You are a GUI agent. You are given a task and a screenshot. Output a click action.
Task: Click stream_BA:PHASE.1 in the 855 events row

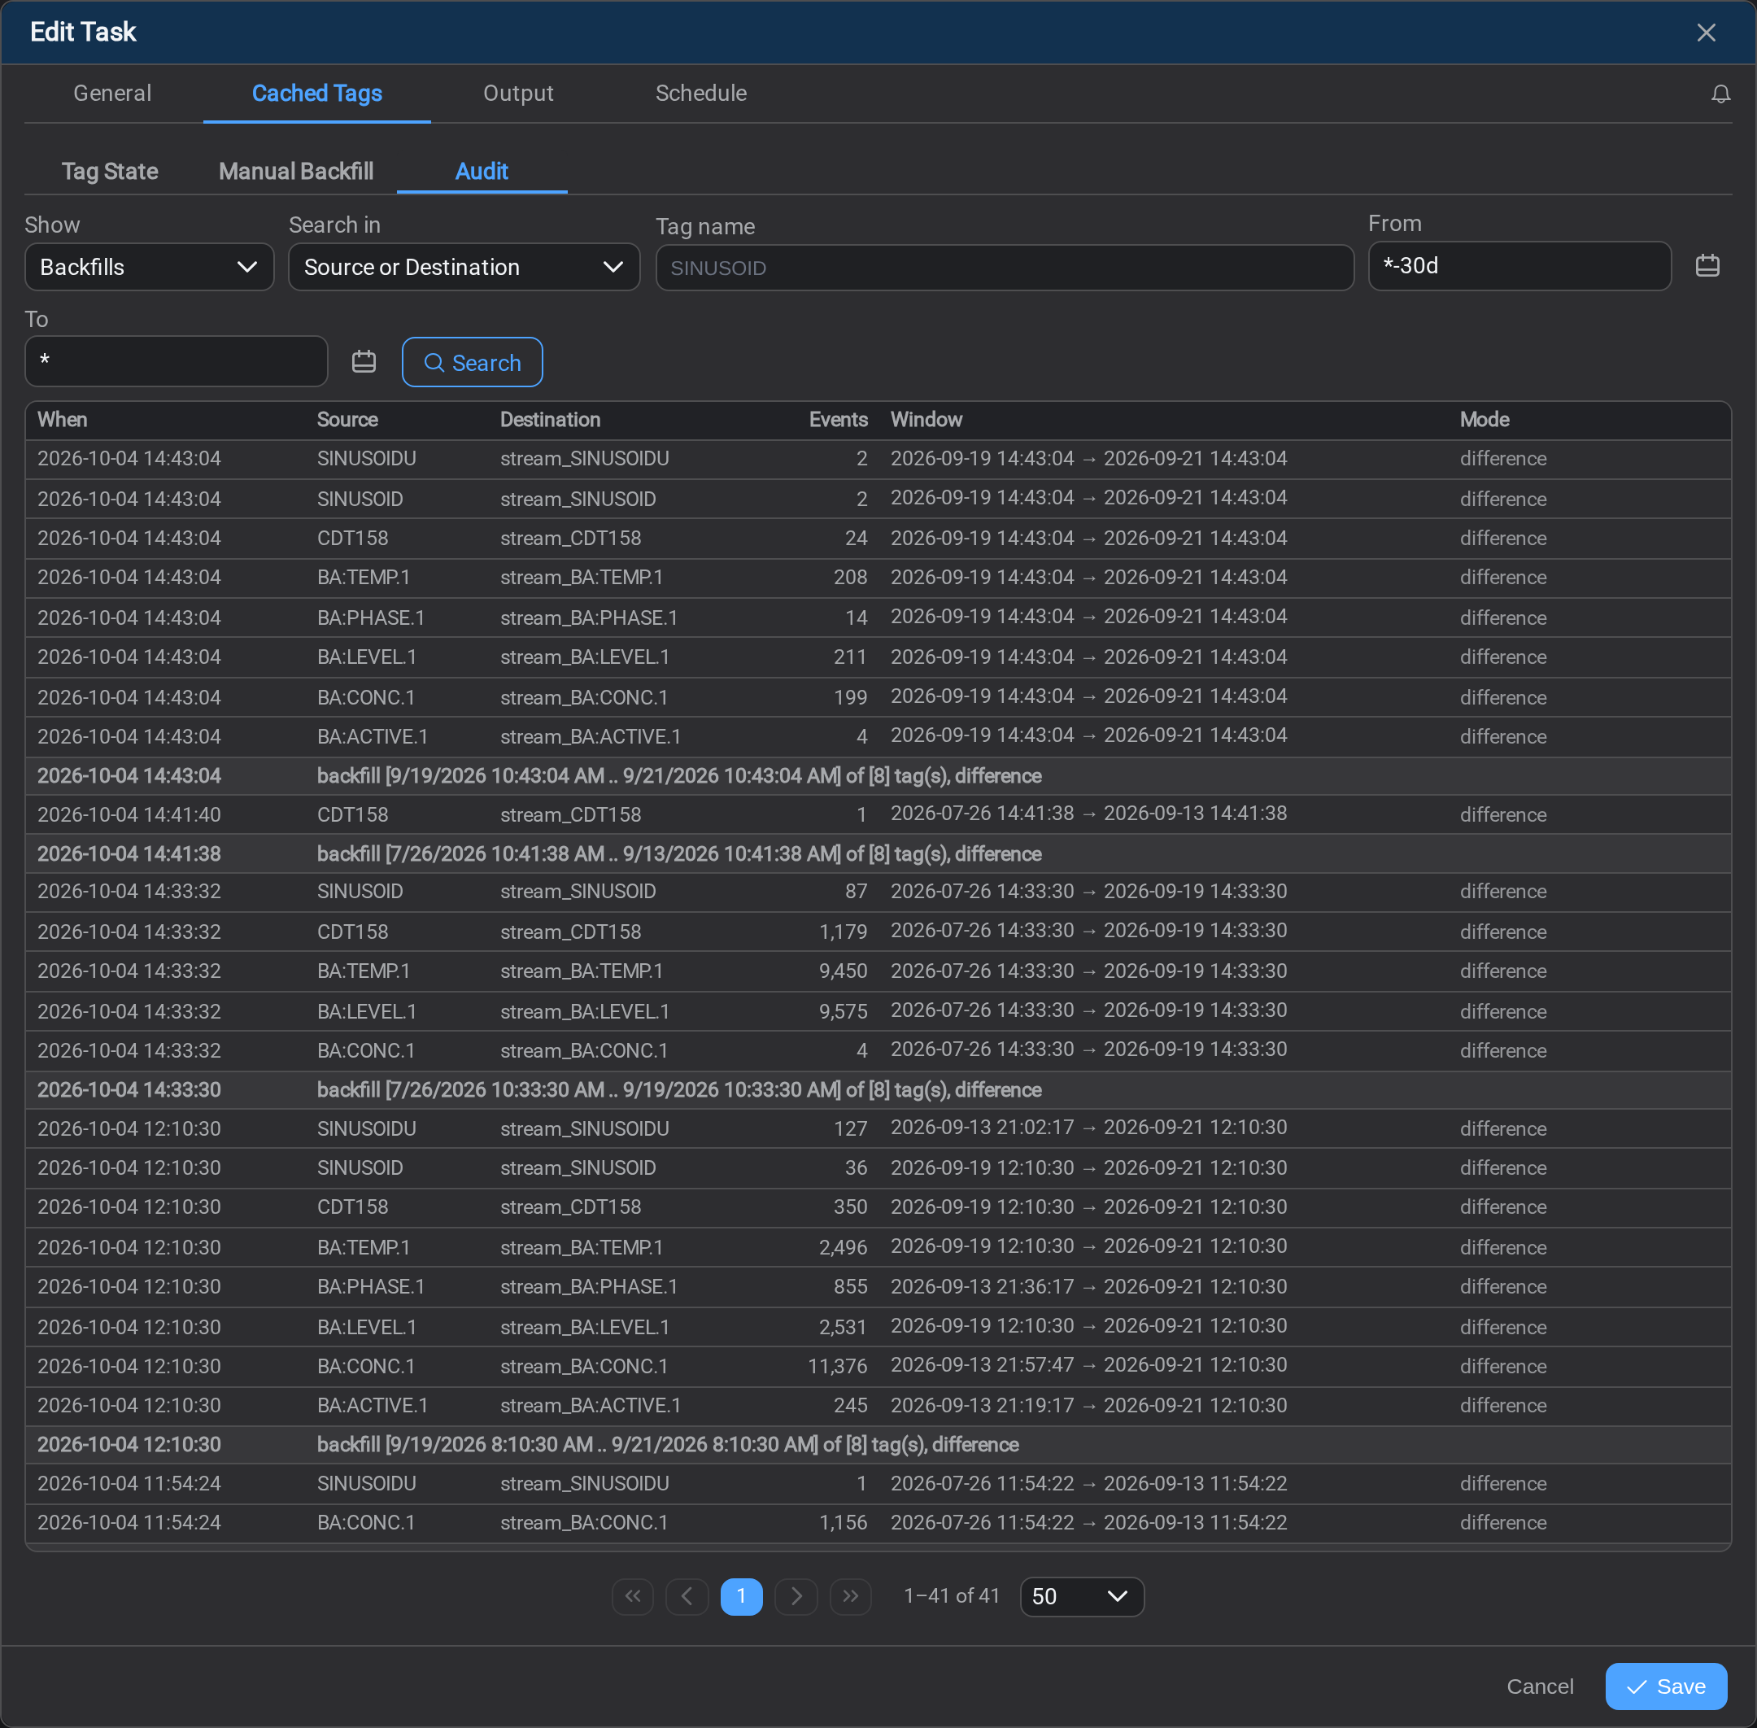tap(588, 1287)
